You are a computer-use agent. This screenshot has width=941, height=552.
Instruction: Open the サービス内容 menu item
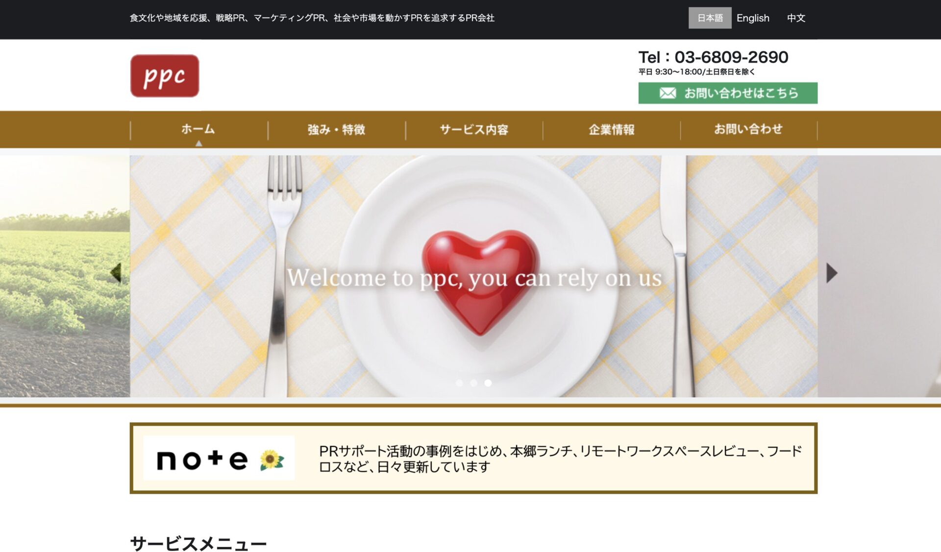[x=474, y=129]
